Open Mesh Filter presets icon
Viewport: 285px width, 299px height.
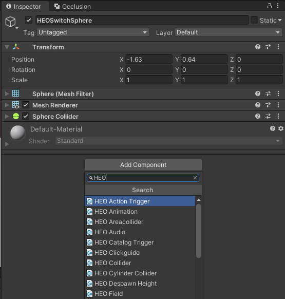pyautogui.click(x=268, y=94)
